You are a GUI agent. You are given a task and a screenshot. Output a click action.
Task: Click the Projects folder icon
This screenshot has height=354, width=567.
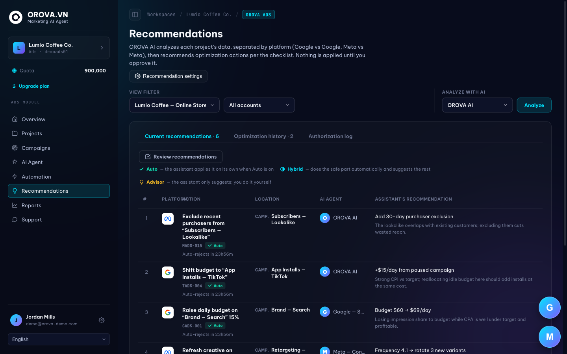click(x=15, y=134)
